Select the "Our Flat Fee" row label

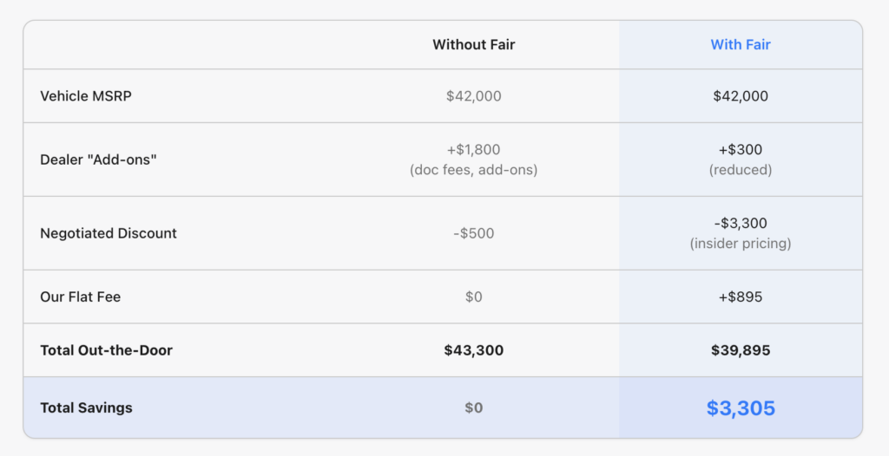80,296
